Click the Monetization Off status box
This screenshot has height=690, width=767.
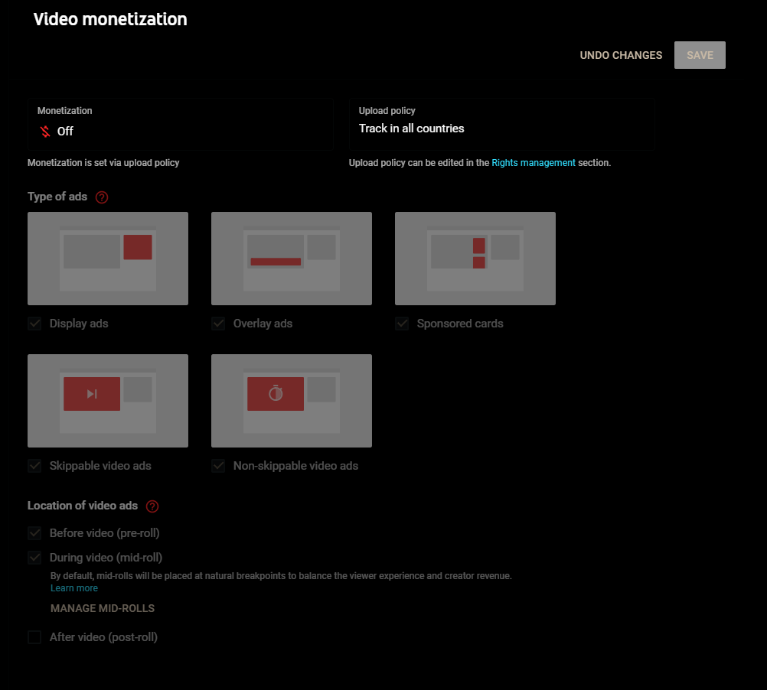(x=181, y=124)
